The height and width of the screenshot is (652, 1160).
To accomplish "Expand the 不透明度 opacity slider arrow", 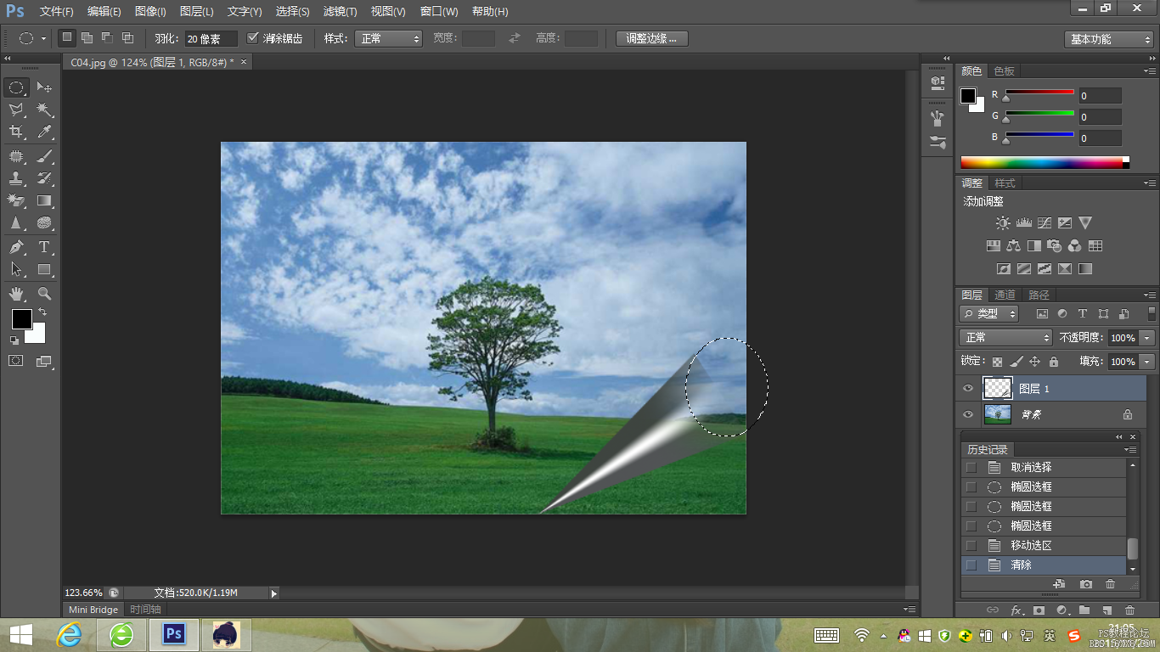I will [1148, 338].
